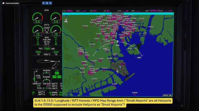Click the RJ3BZ heliport label
The image size is (199, 111).
94,61
